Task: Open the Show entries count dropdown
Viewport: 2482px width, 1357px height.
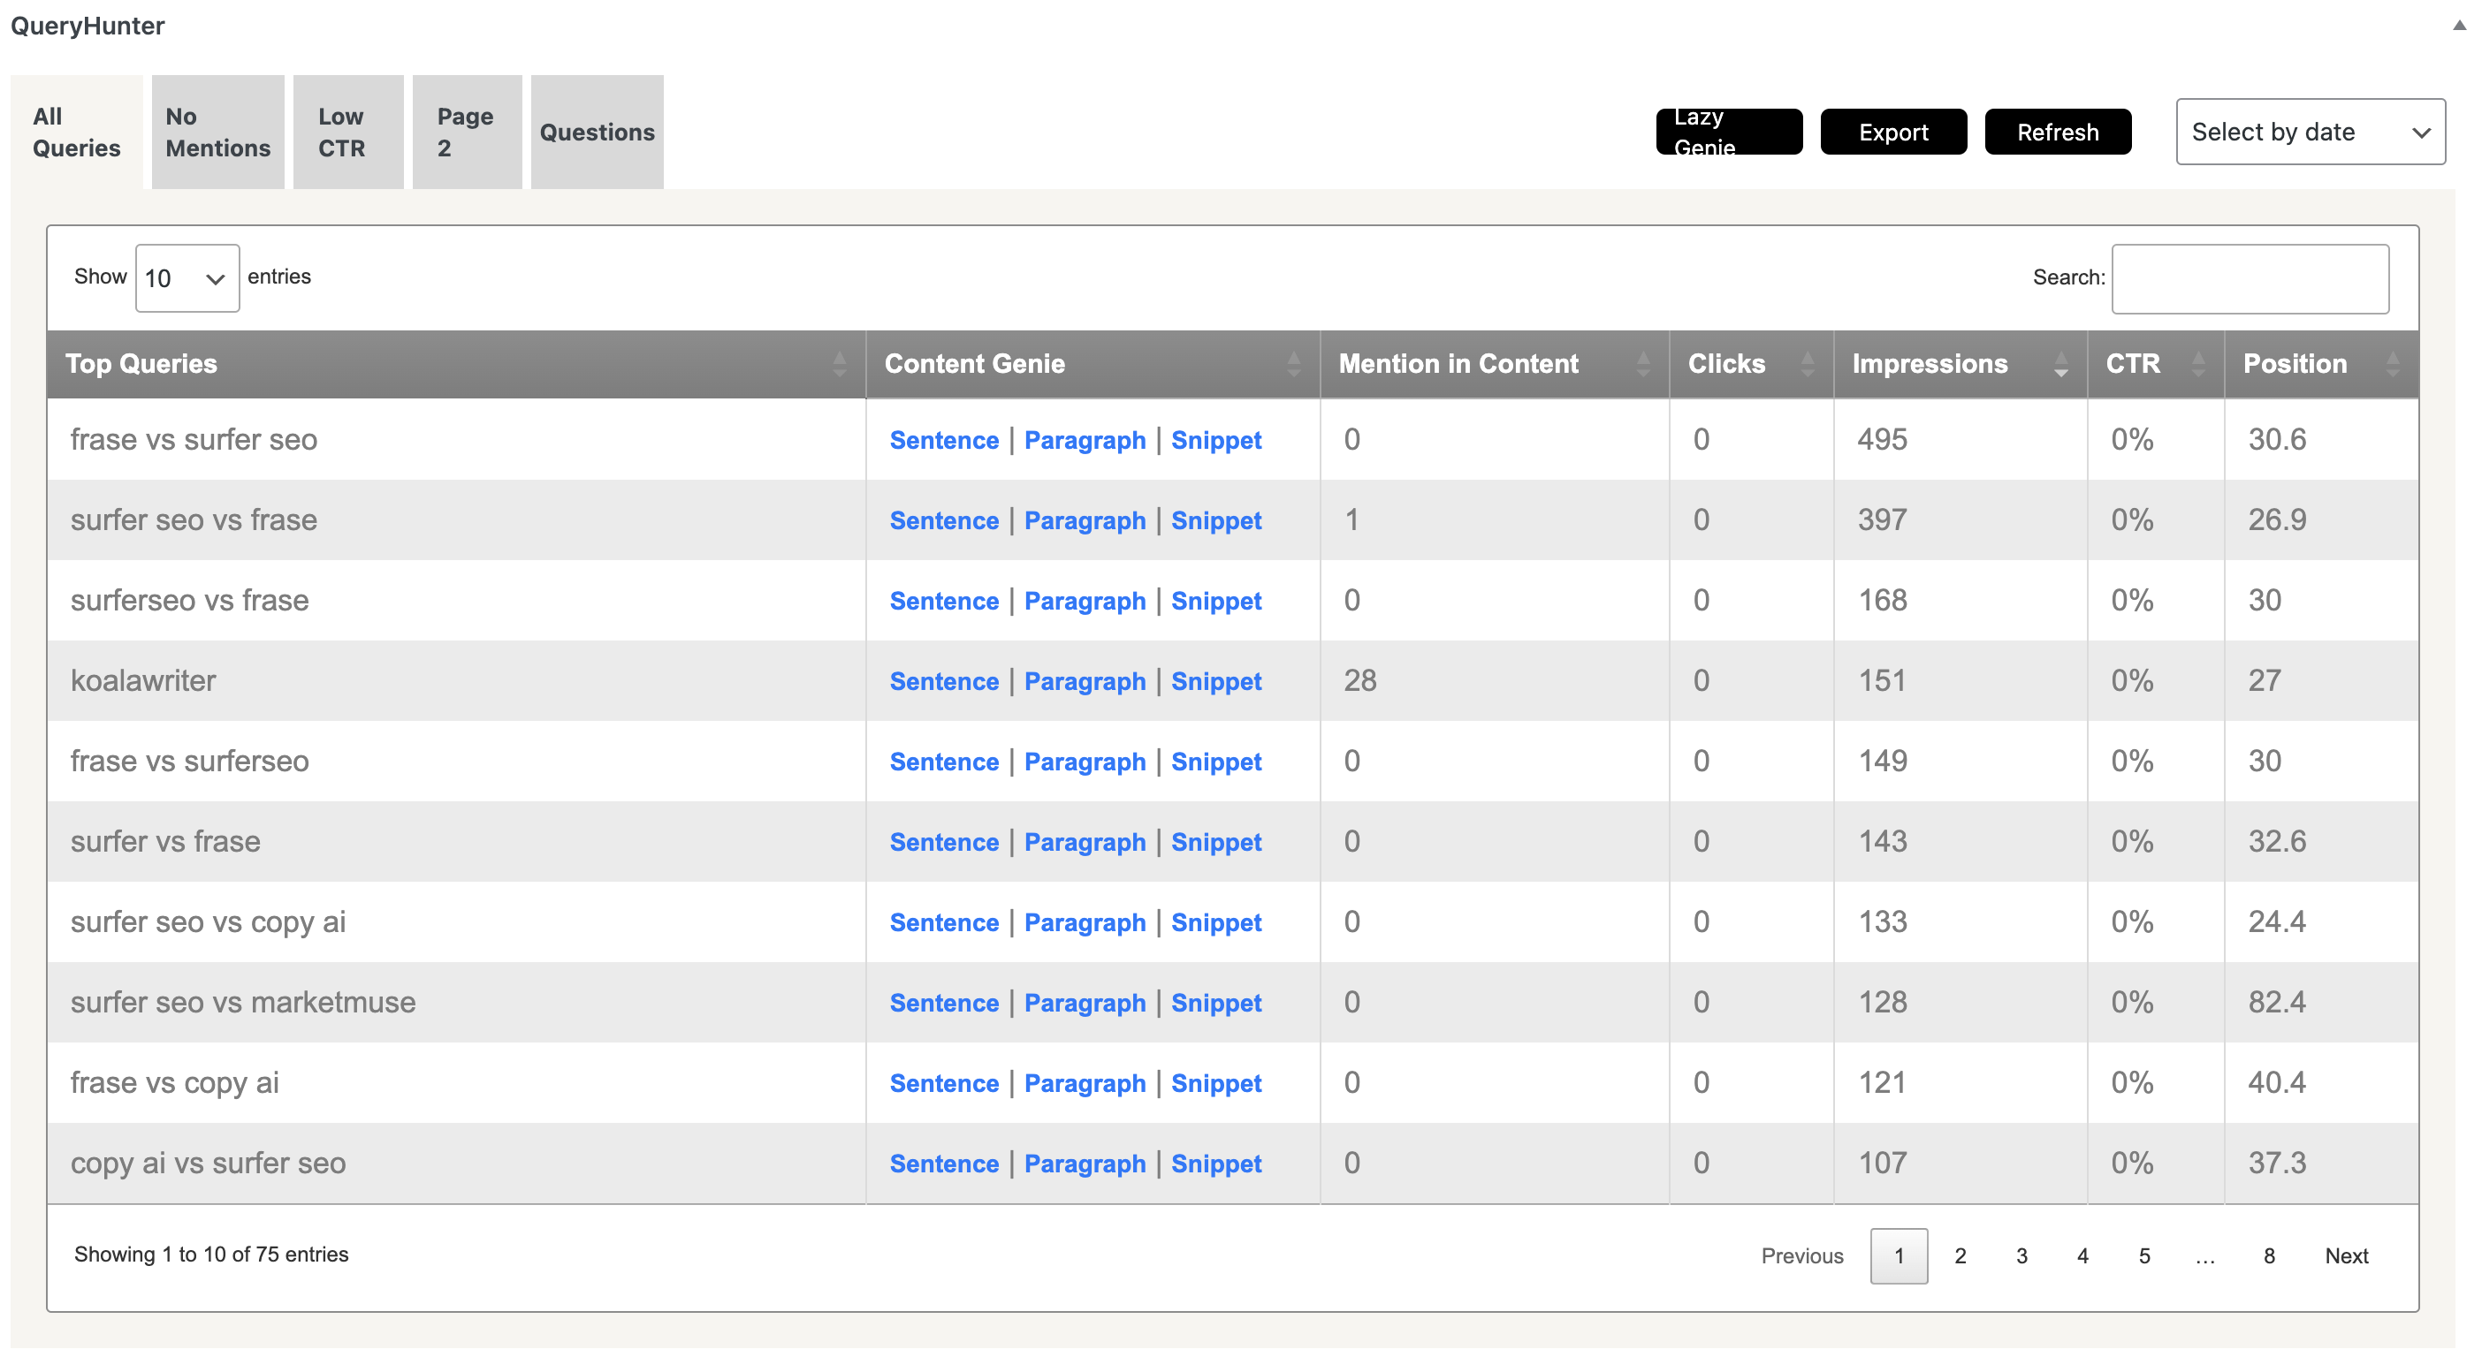Action: 187,278
